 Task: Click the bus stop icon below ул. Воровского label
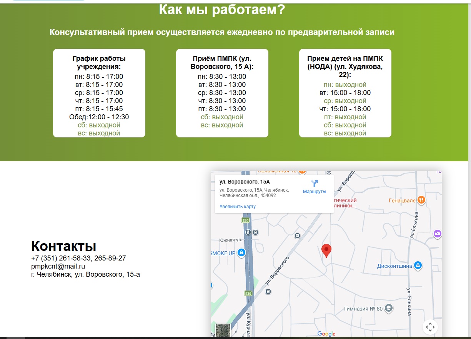[268, 292]
